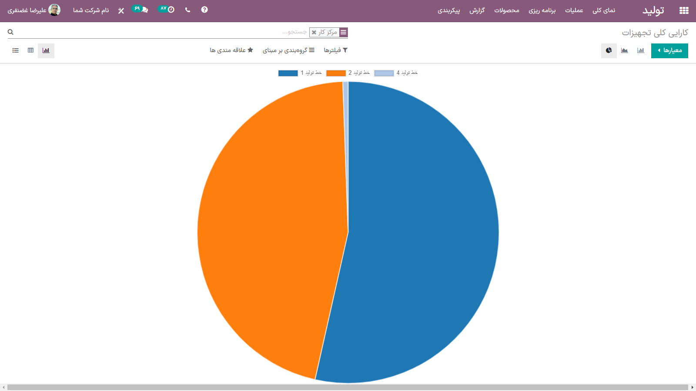Expand the معیارها measures dropdown
The height and width of the screenshot is (391, 696).
point(669,50)
